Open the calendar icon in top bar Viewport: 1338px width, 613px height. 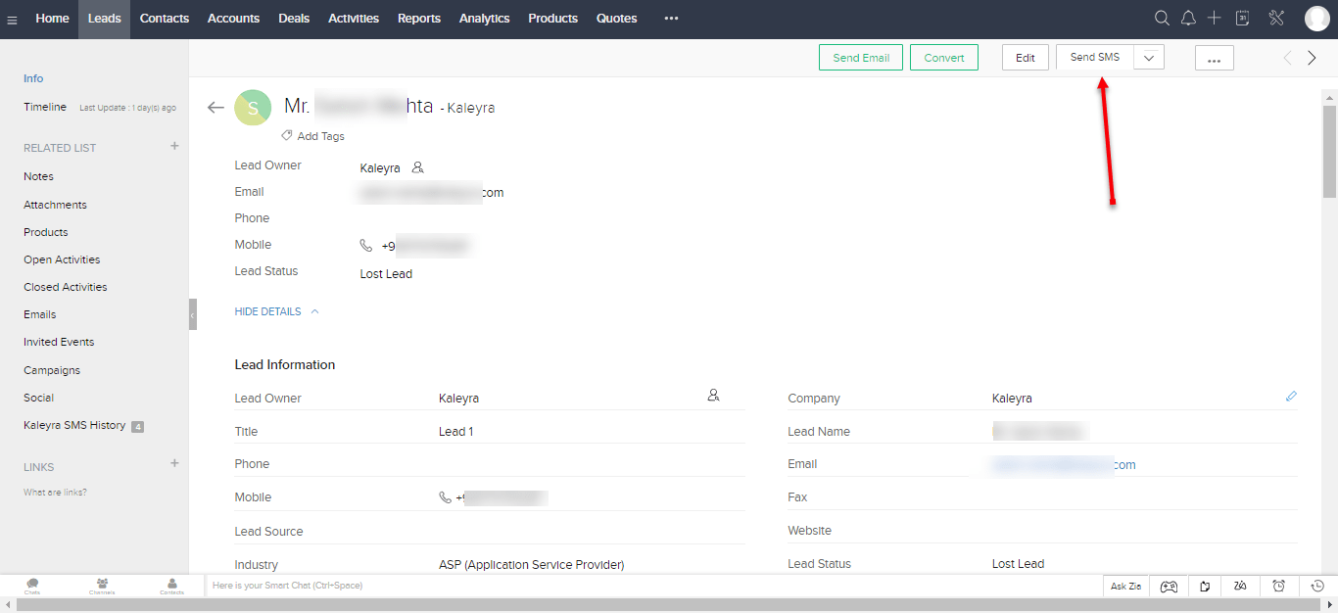click(x=1242, y=18)
